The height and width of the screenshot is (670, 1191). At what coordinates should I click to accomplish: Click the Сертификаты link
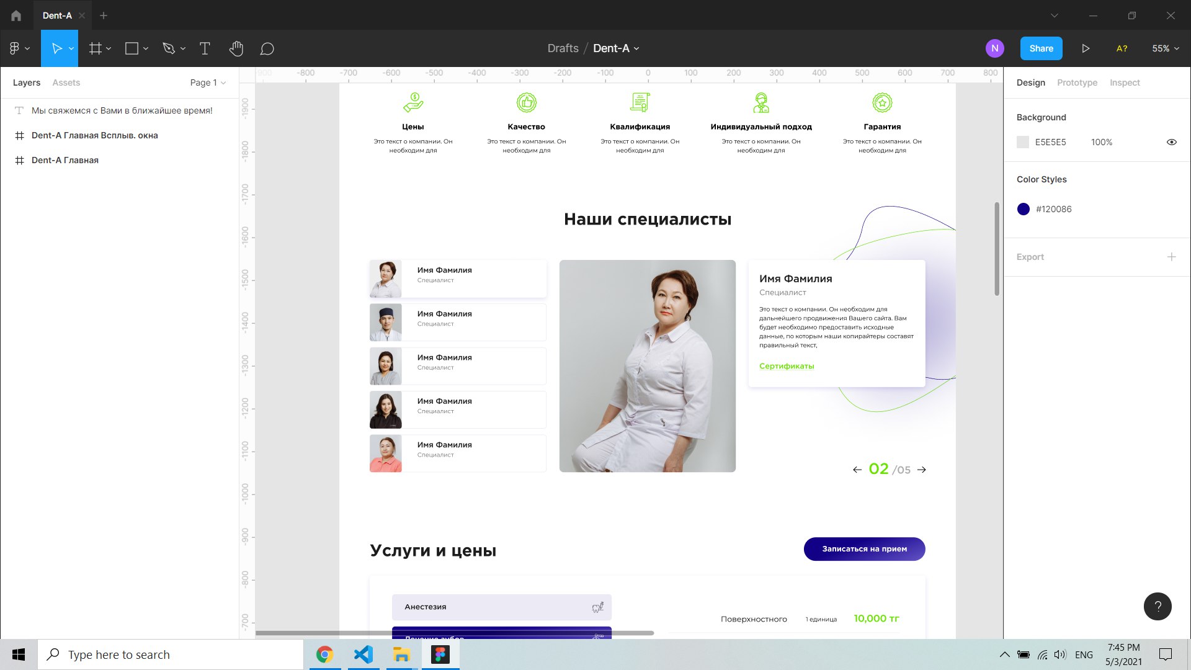coord(787,366)
